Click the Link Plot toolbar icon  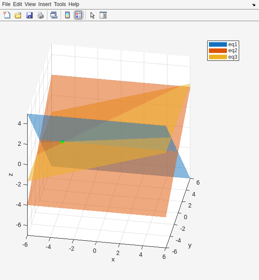tap(54, 15)
